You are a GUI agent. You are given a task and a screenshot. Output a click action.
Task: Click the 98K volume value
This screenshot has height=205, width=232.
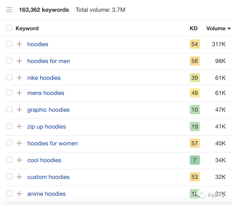tap(220, 61)
